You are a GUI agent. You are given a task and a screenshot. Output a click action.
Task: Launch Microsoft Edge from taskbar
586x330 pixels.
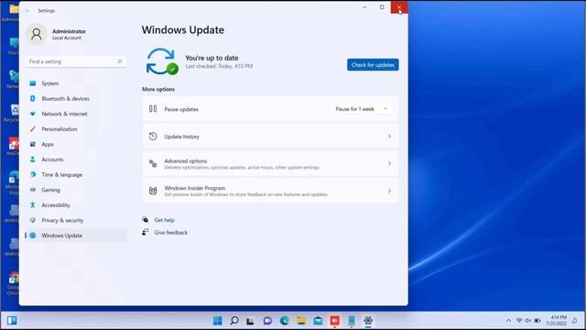285,321
